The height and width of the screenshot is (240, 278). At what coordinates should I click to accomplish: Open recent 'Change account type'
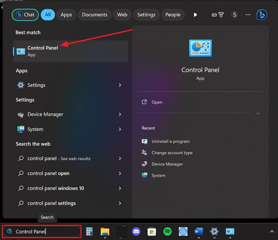click(167, 153)
